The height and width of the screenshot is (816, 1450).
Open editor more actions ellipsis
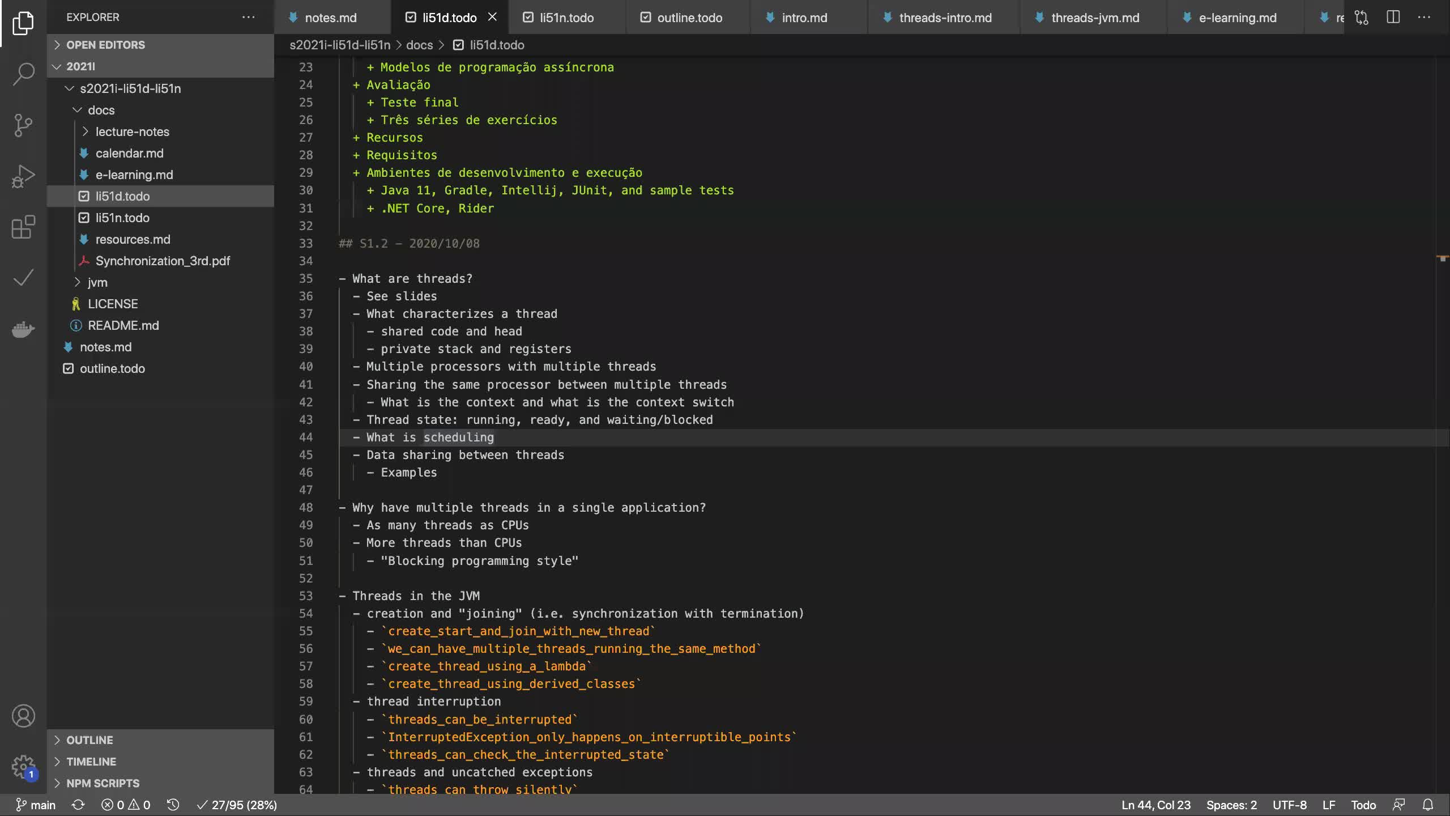(1424, 18)
